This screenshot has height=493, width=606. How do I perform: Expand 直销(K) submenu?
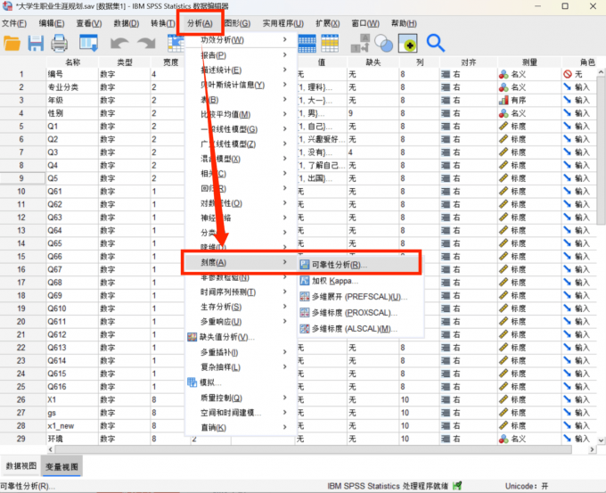[242, 428]
